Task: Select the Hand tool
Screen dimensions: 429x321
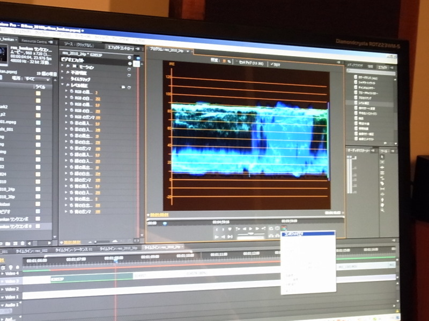Action: [382, 205]
